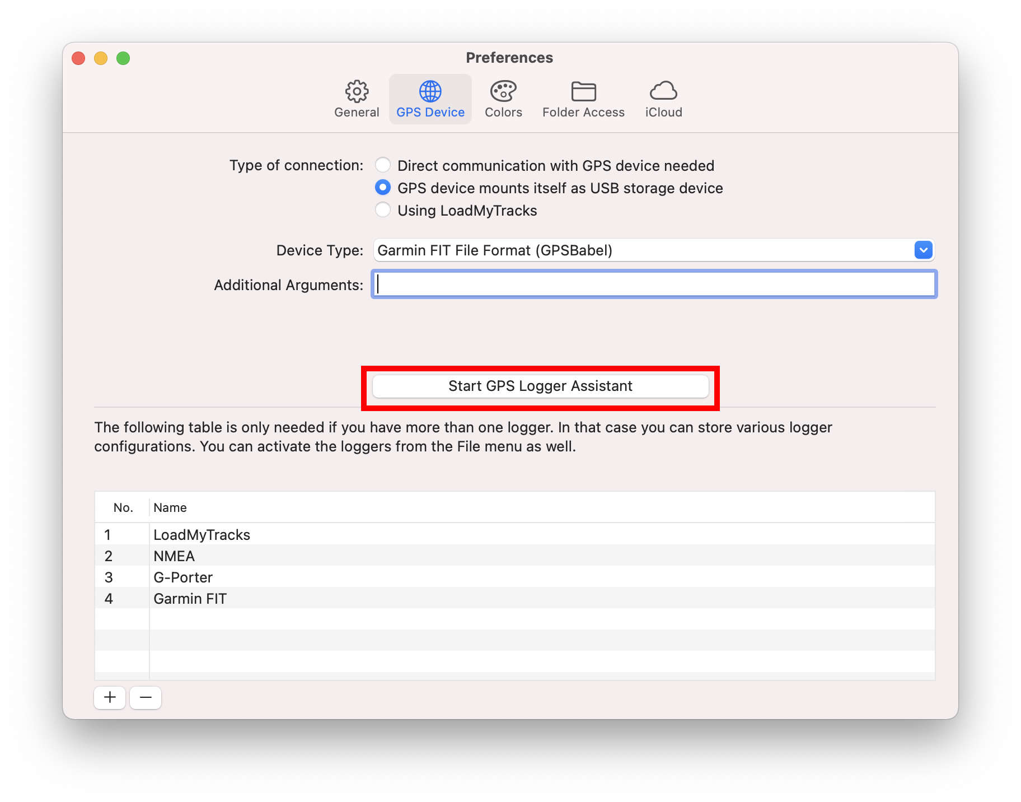Select the LoadMyTracks row in table
Viewport: 1021px width, 802px height.
click(202, 535)
